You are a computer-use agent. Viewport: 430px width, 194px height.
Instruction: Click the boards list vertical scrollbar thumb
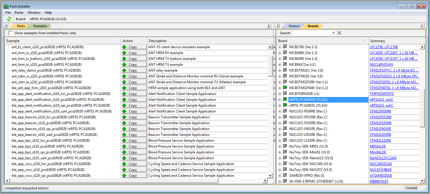click(422, 108)
